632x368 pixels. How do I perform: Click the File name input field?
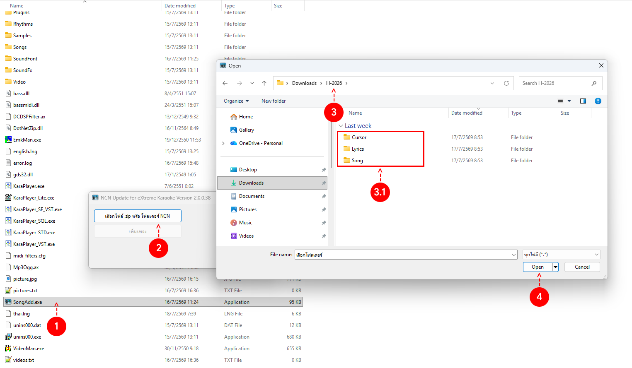[x=406, y=255]
